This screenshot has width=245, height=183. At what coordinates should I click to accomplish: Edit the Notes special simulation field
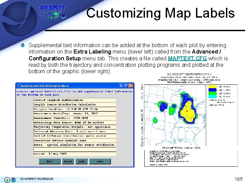point(75,145)
